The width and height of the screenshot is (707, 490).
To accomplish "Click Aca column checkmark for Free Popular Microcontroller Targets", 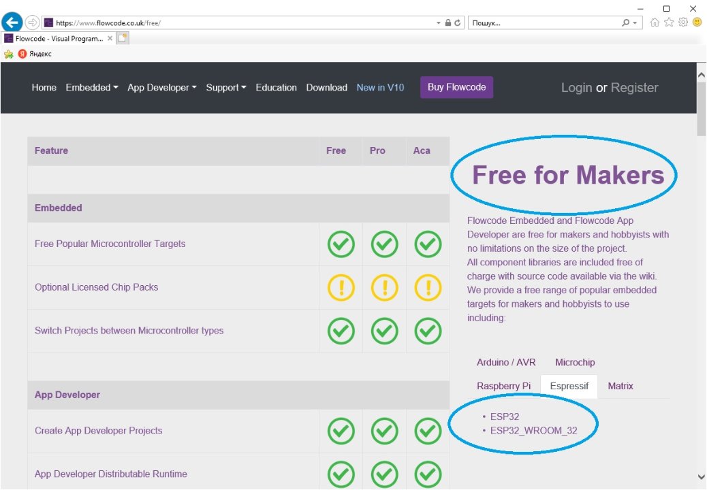I will (428, 244).
